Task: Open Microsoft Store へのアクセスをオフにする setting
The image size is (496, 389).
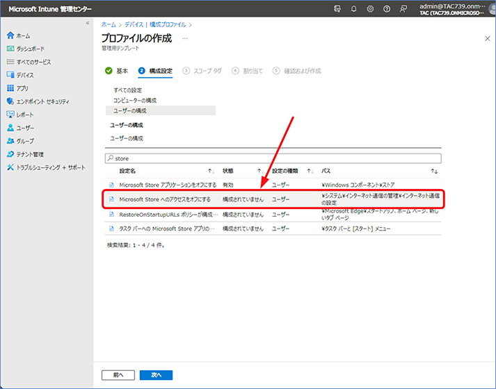Action: click(165, 199)
